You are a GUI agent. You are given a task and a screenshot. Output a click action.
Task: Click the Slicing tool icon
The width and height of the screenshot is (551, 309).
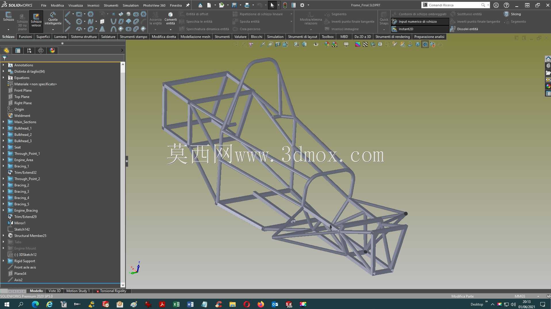click(x=506, y=14)
